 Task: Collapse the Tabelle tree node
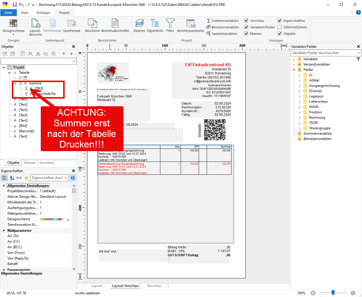point(9,73)
